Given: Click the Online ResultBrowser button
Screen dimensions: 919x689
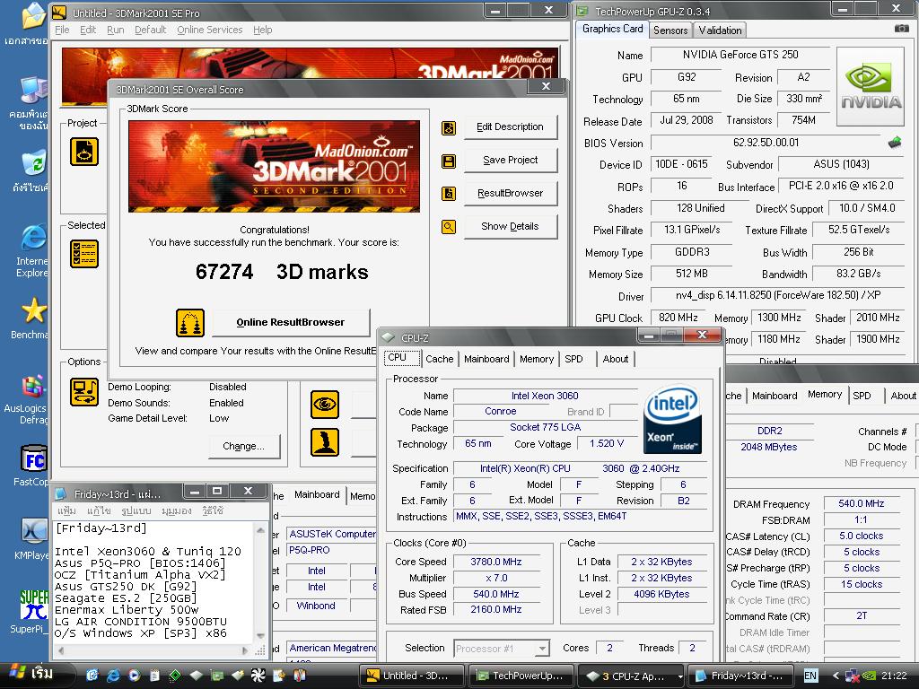Looking at the screenshot, I should click(x=291, y=323).
